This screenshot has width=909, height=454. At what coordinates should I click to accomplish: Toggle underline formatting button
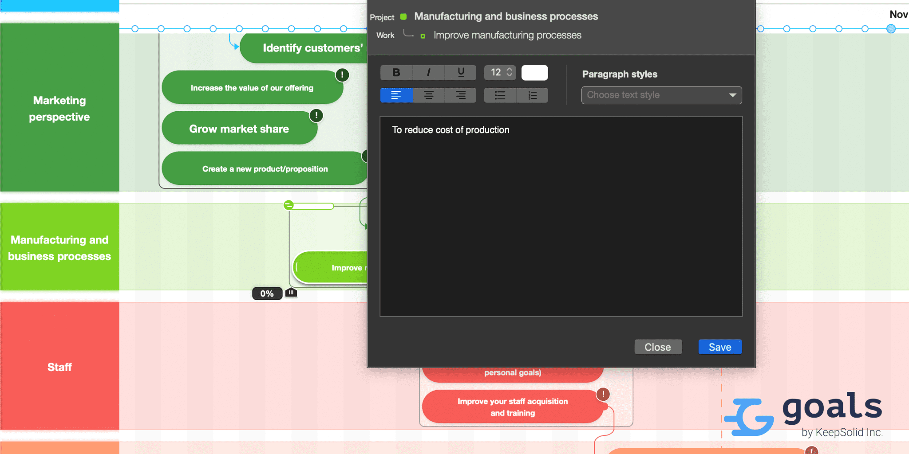point(461,73)
